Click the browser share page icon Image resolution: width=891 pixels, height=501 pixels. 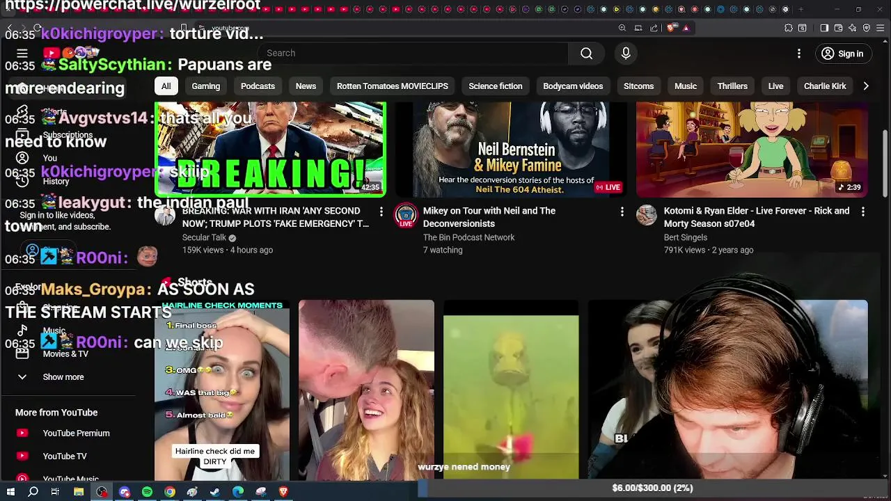click(654, 28)
